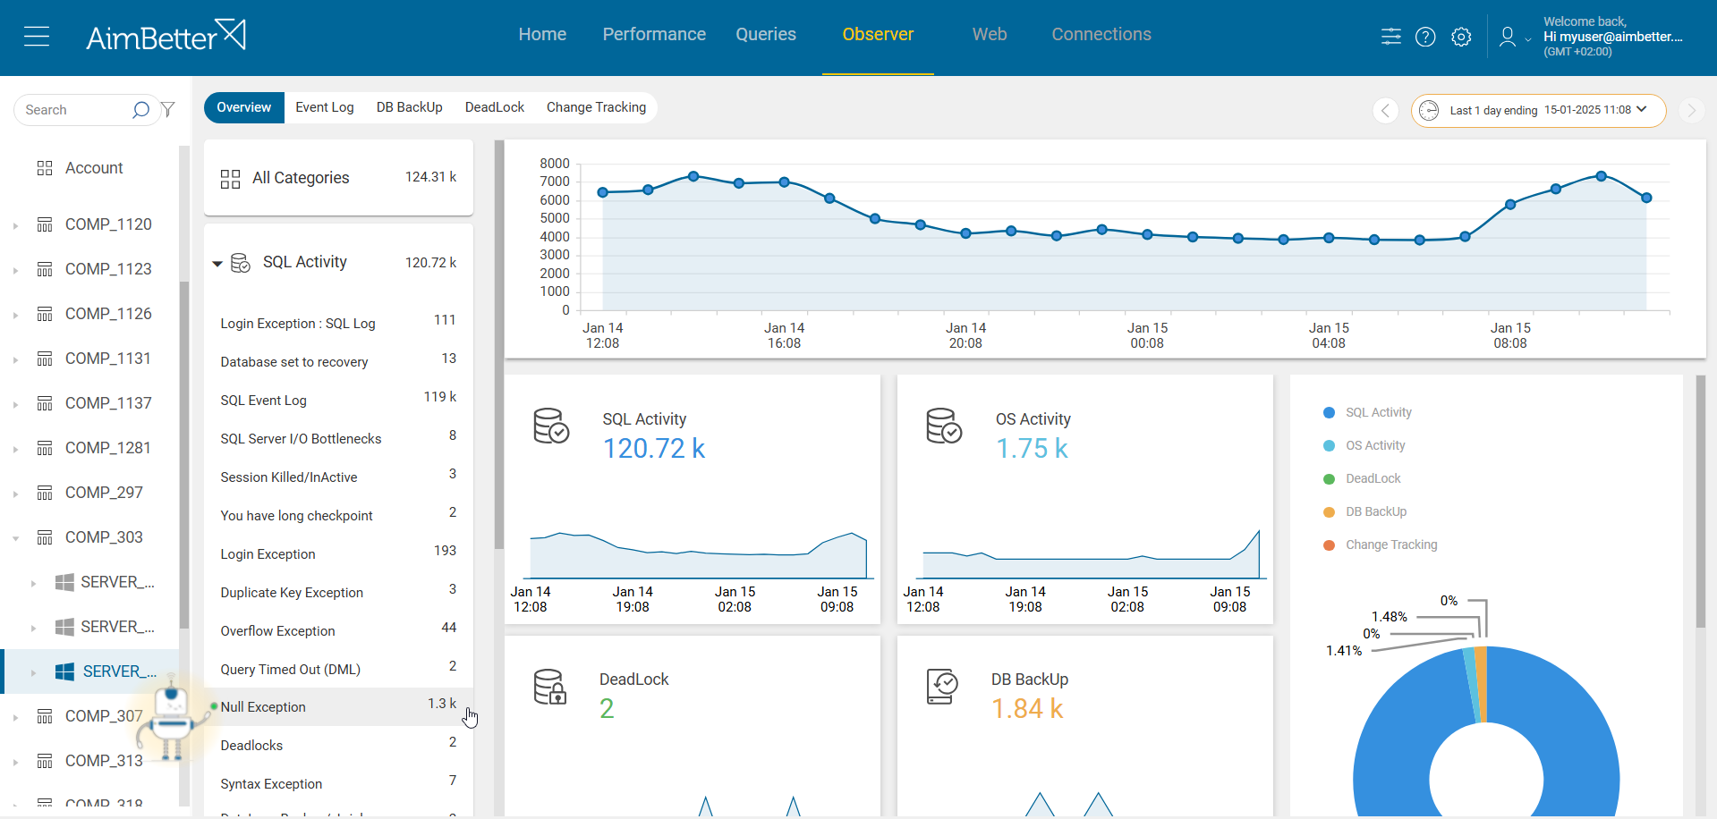Image resolution: width=1717 pixels, height=819 pixels.
Task: Open COMP_1281 in the tree
Action: [x=108, y=448]
